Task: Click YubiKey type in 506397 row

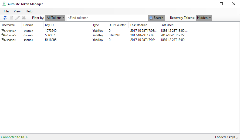Action: [x=98, y=35]
